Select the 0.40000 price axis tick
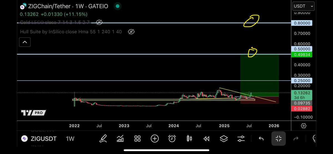The width and height of the screenshot is (333, 154). tap(302, 65)
